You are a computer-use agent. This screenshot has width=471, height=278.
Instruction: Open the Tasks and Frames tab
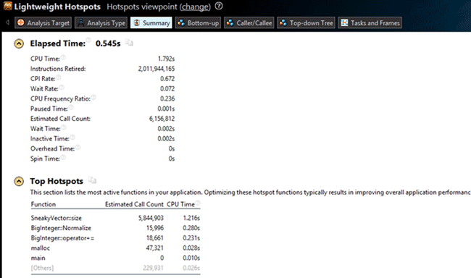click(x=370, y=23)
